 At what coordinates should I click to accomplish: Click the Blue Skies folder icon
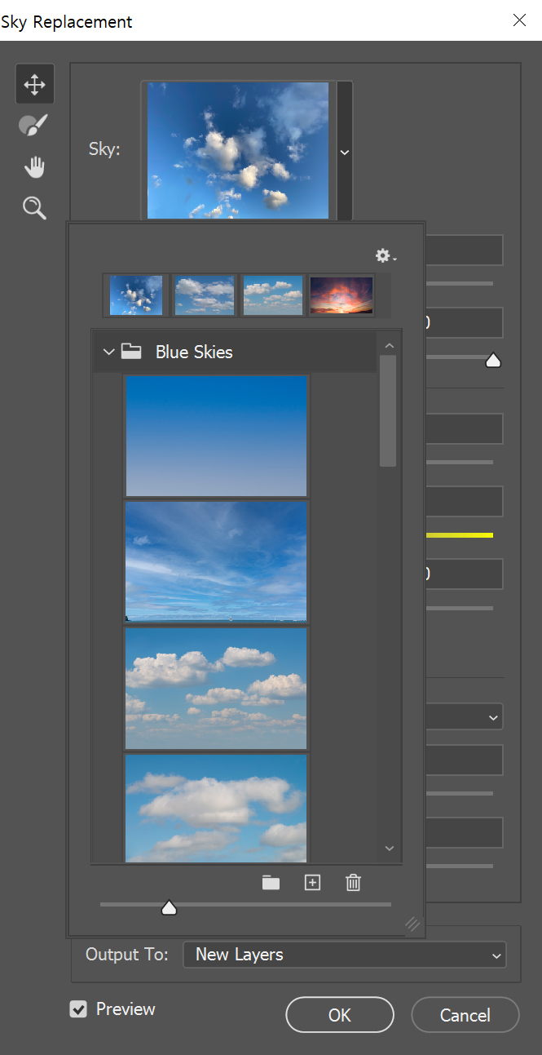(x=130, y=352)
